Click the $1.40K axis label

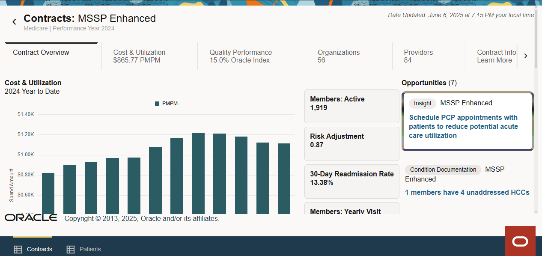26,114
